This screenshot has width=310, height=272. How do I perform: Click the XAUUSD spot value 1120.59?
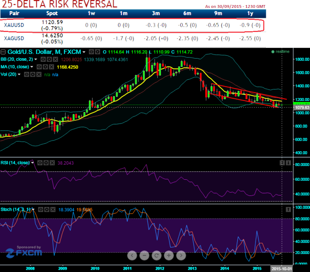click(52, 22)
